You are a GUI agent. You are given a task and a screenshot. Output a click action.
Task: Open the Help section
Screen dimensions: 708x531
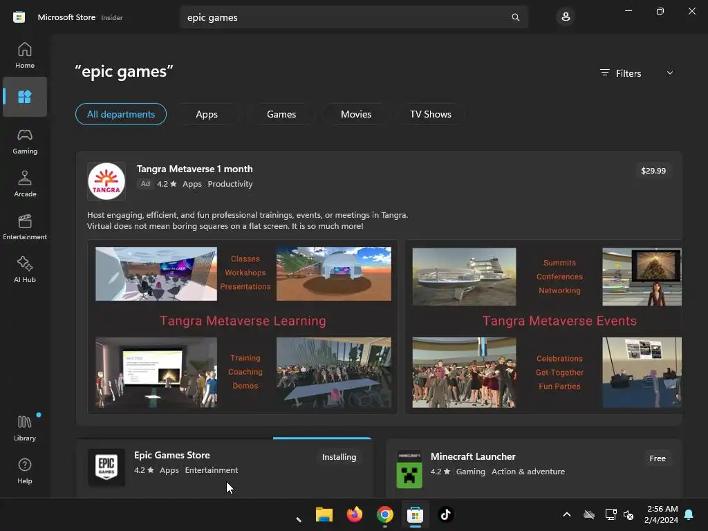pyautogui.click(x=25, y=471)
